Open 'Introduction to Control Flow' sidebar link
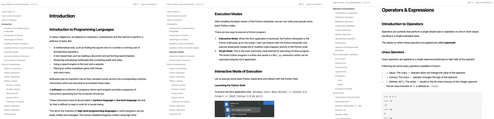The height and width of the screenshot is (119, 494). (347, 97)
